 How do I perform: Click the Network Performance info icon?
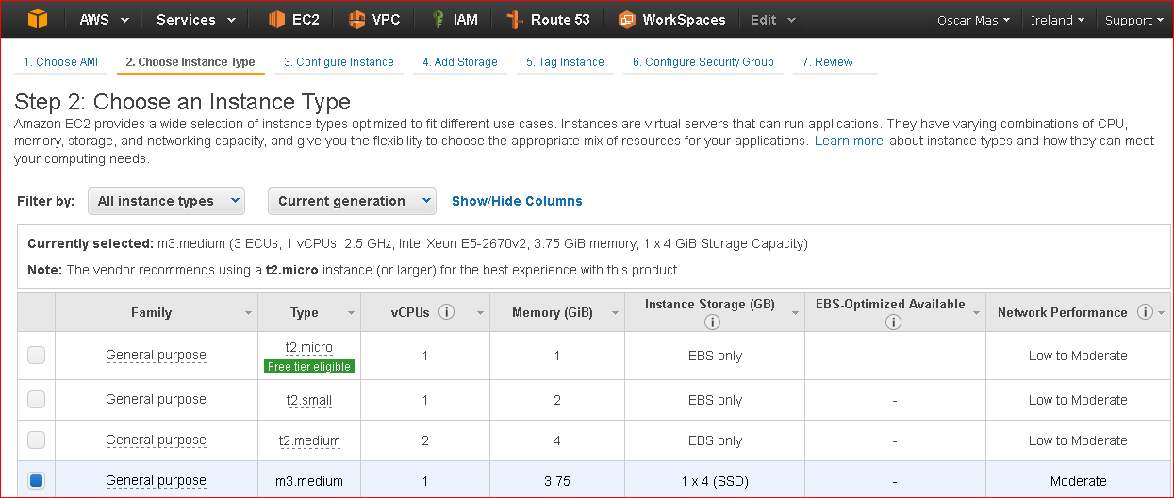[x=1145, y=312]
